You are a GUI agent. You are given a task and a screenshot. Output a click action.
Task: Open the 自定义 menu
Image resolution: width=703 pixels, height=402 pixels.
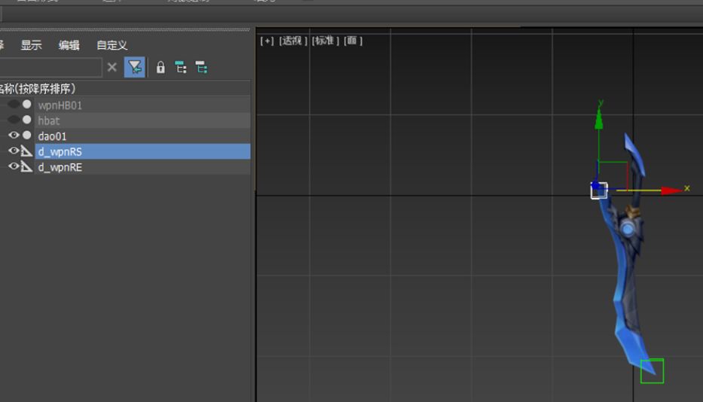coord(112,45)
